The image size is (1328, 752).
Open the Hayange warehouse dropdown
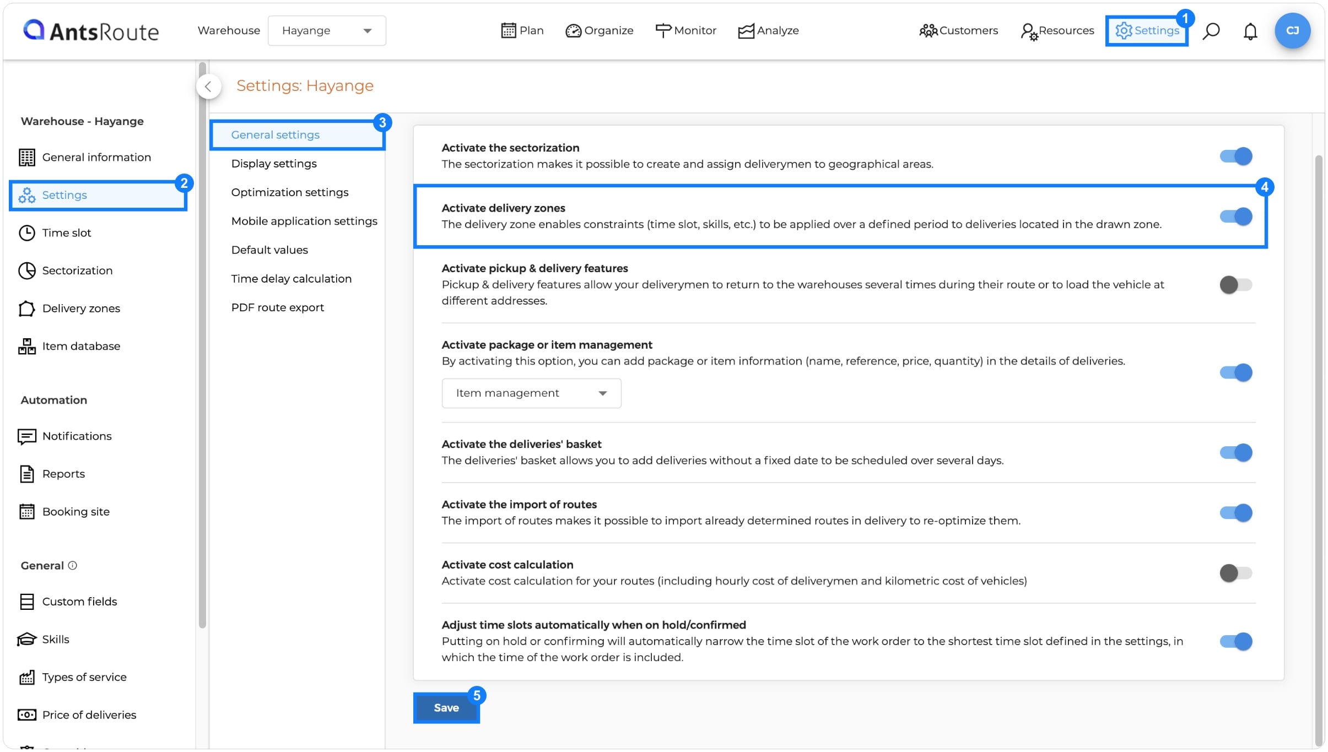tap(327, 31)
